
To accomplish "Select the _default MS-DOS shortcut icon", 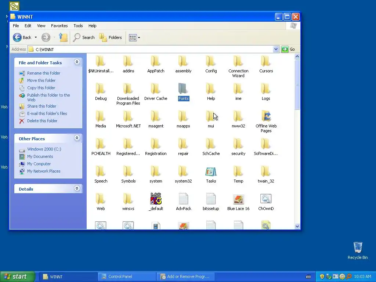I will [x=156, y=199].
